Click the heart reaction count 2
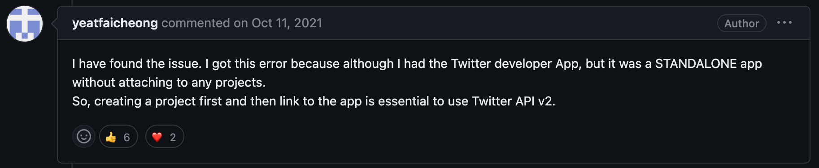 pos(173,137)
